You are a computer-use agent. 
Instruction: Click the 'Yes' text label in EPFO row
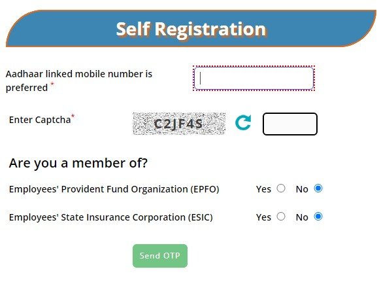click(x=264, y=189)
